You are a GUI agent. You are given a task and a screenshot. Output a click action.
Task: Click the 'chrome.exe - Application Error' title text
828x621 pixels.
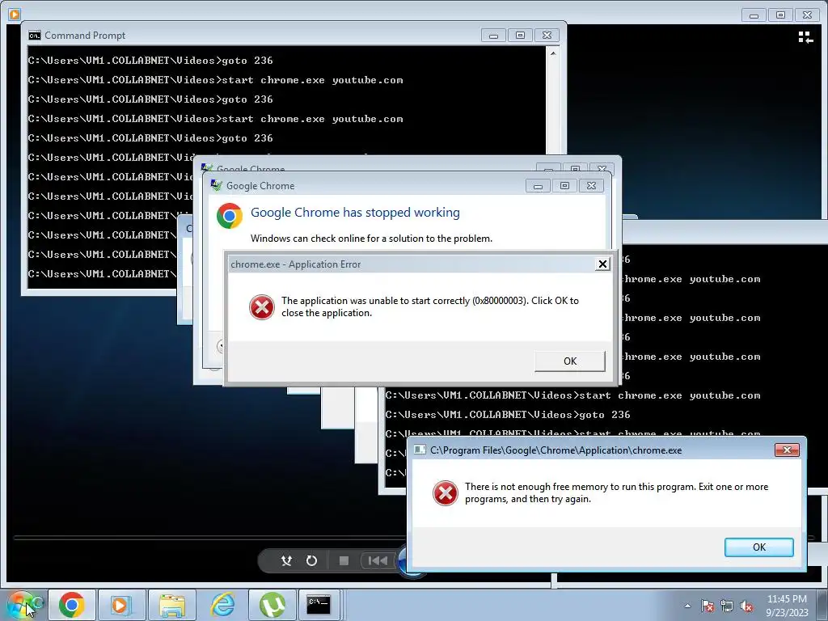coord(296,264)
